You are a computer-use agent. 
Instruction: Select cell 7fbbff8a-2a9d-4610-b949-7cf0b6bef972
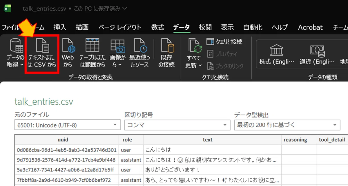(67, 180)
